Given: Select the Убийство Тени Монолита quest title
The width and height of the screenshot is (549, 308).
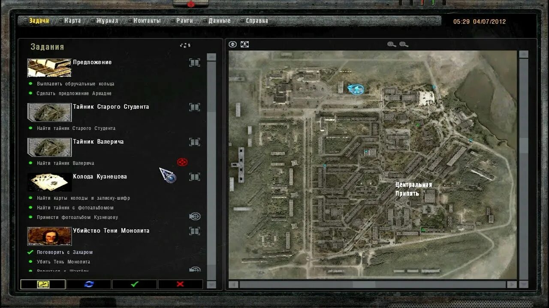Looking at the screenshot, I should tap(111, 231).
